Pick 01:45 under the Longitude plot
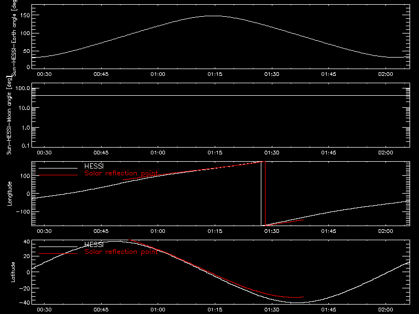The height and width of the screenshot is (314, 419). click(x=329, y=231)
